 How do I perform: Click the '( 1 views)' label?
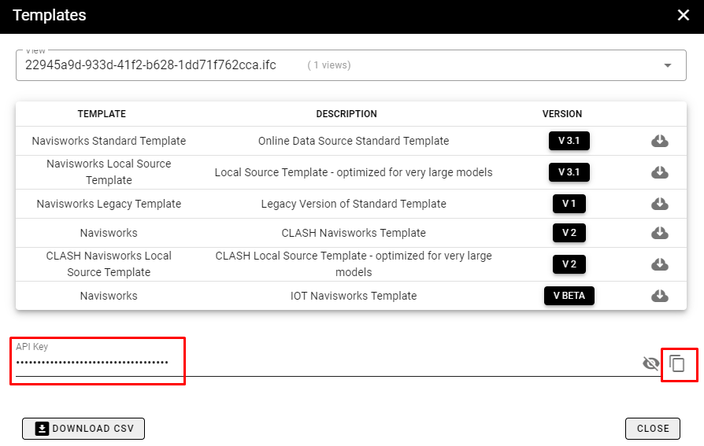(x=329, y=65)
